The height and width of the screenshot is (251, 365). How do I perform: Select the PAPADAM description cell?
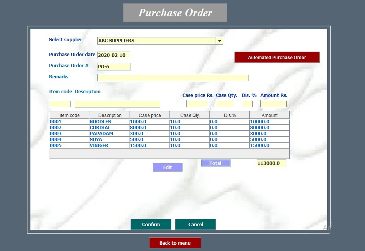coord(109,134)
